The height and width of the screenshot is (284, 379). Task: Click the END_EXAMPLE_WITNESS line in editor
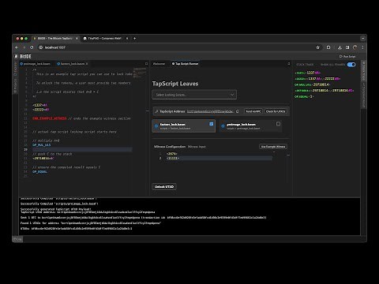tap(81, 118)
